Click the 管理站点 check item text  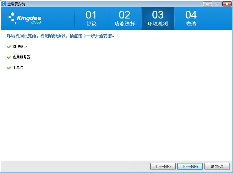pyautogui.click(x=20, y=47)
